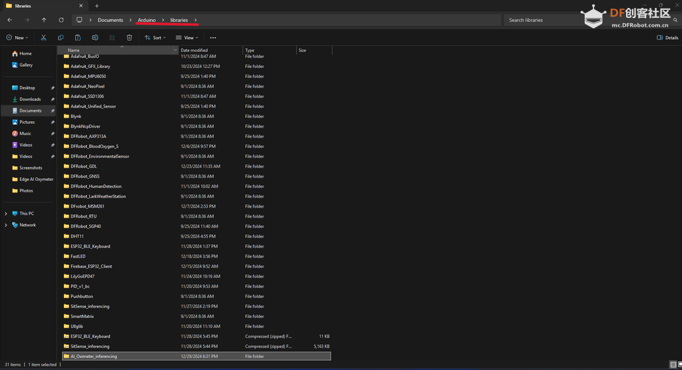The image size is (682, 370).
Task: Click libraries in the breadcrumb
Action: (x=178, y=20)
